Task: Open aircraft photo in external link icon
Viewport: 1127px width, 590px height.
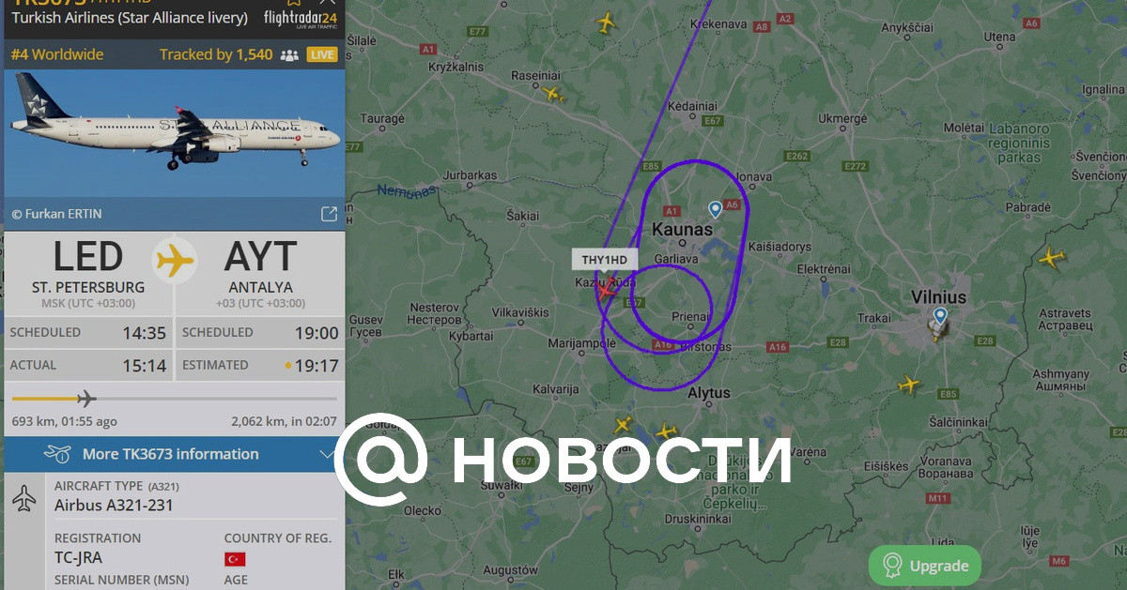Action: pos(329,214)
